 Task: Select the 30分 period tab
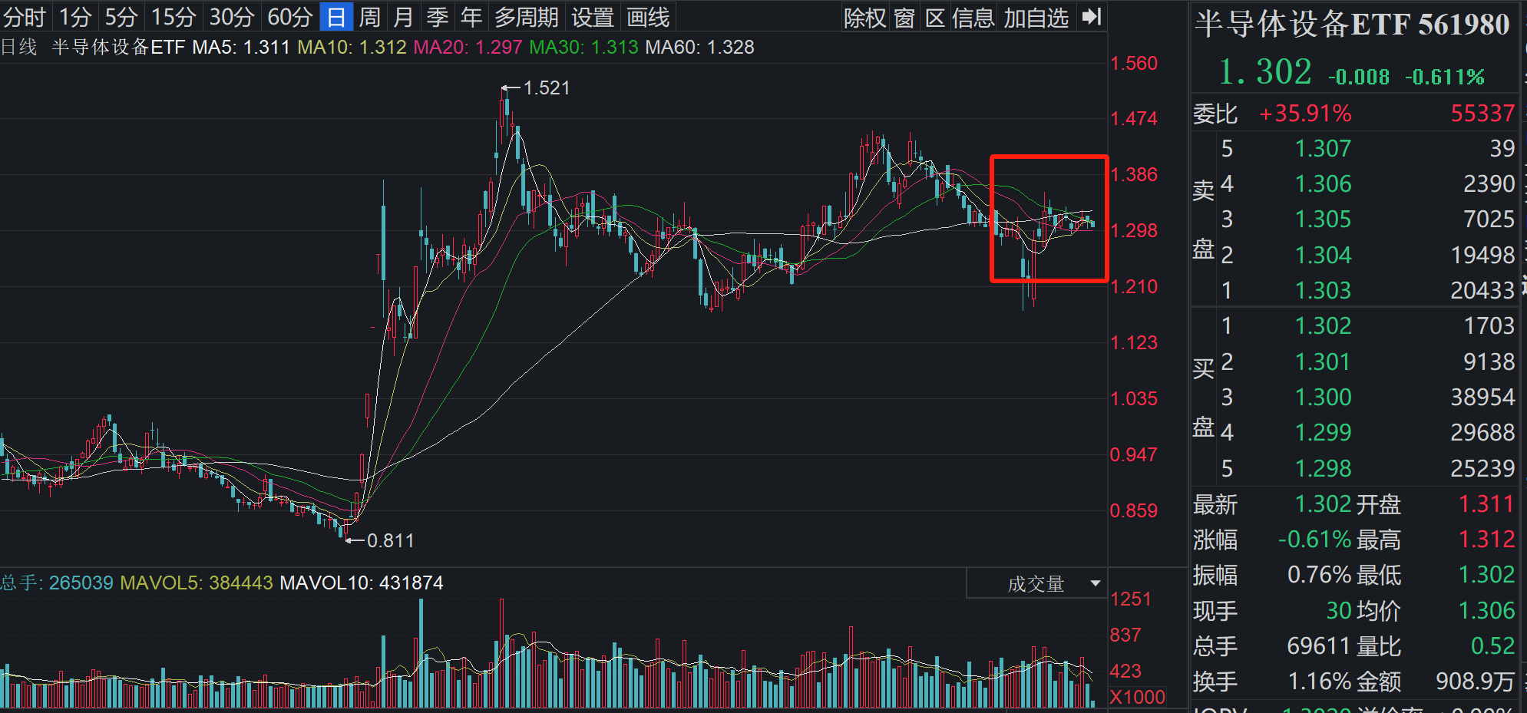pos(232,16)
